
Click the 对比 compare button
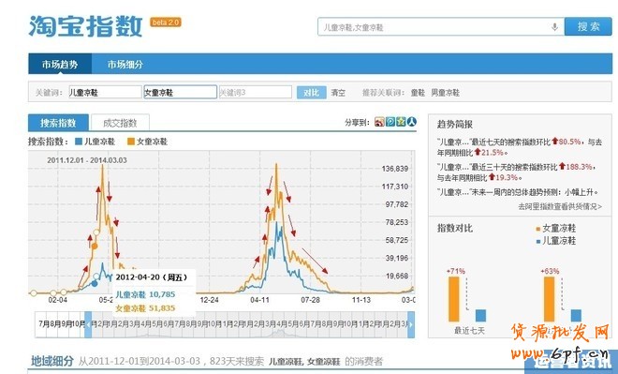pyautogui.click(x=312, y=92)
